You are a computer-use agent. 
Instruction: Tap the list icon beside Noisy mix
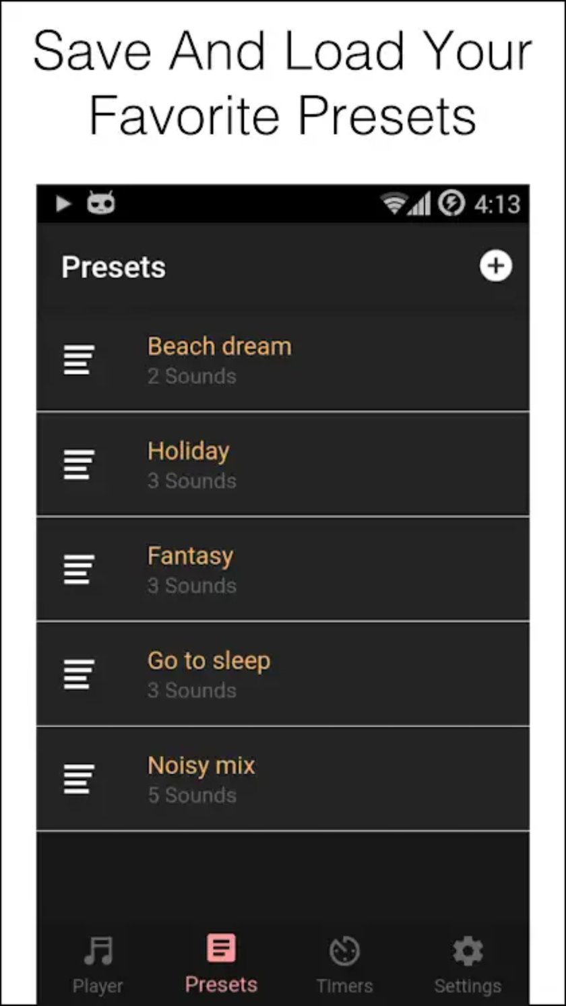click(x=79, y=779)
